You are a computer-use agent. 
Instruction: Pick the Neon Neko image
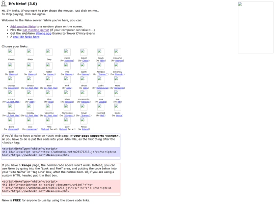pyautogui.click(x=49, y=80)
